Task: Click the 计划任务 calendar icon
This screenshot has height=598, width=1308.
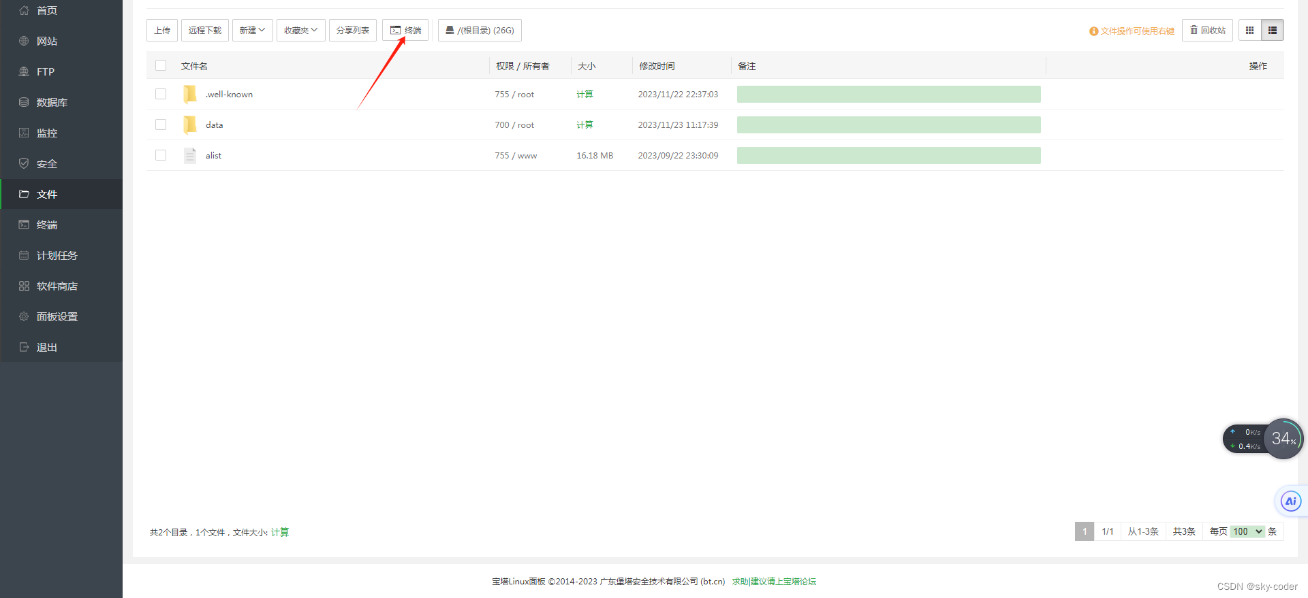Action: [x=24, y=255]
